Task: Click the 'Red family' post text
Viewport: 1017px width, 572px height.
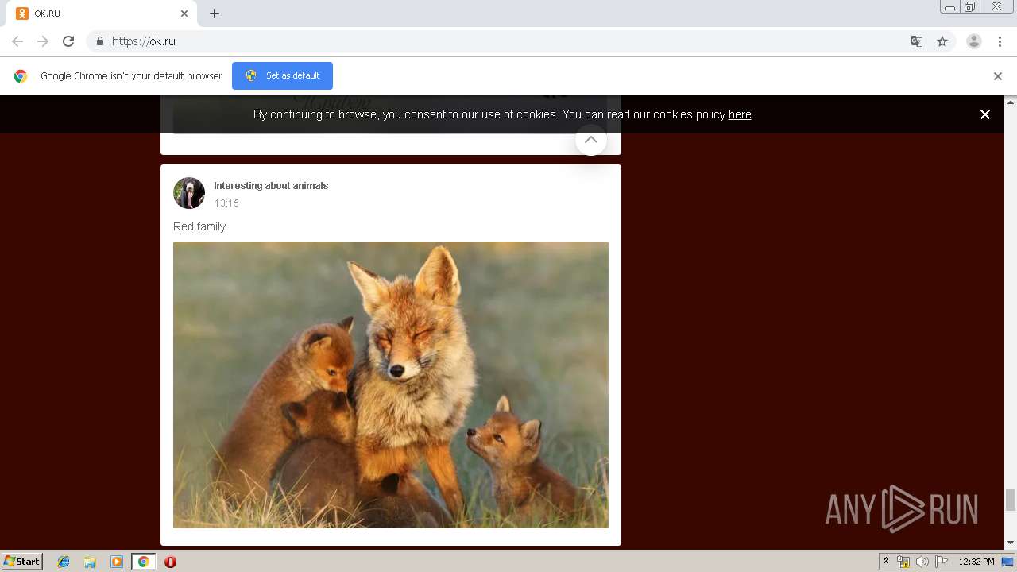Action: (199, 226)
